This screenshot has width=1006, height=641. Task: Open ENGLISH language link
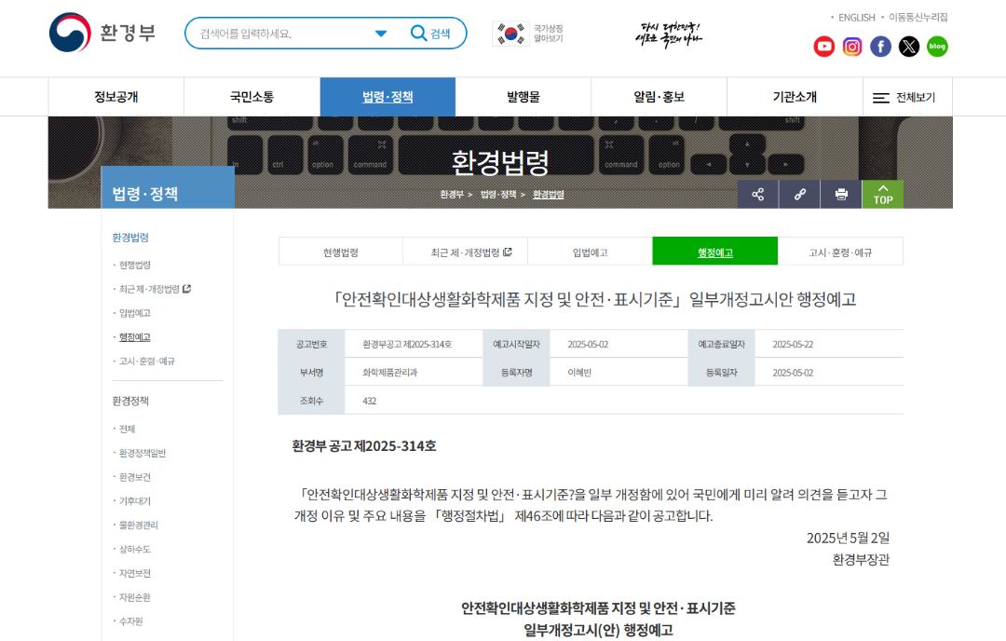[856, 17]
